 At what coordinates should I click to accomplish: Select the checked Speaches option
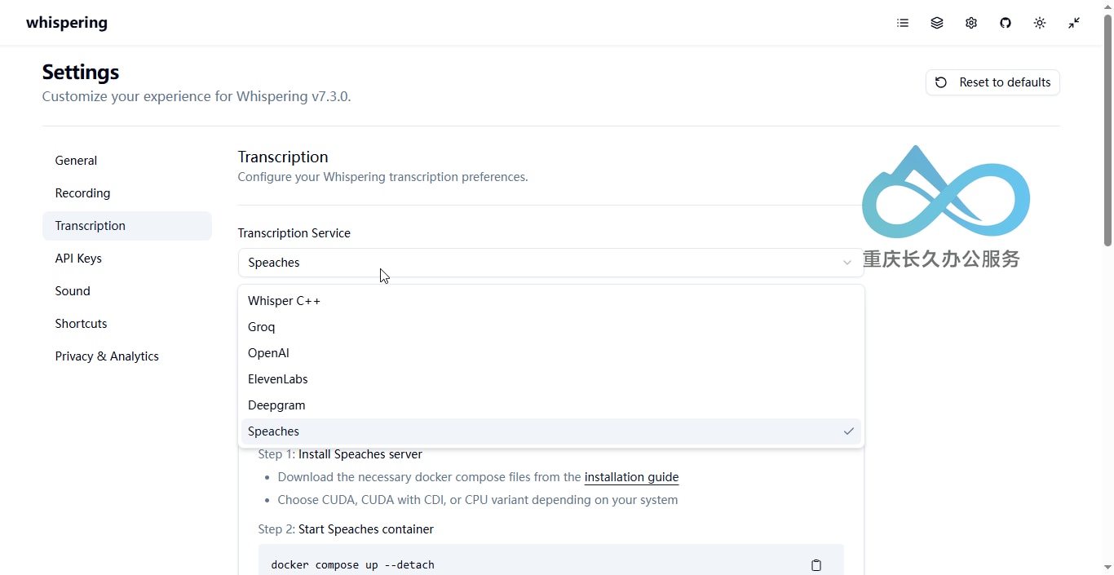551,431
